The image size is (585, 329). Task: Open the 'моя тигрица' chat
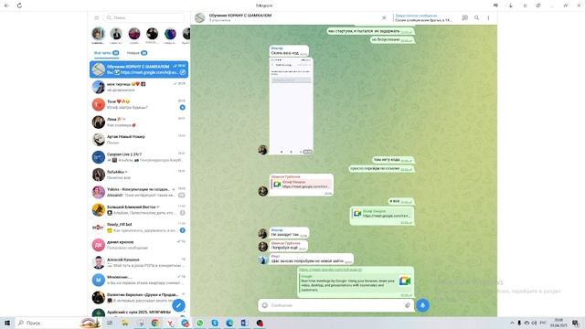pyautogui.click(x=139, y=87)
